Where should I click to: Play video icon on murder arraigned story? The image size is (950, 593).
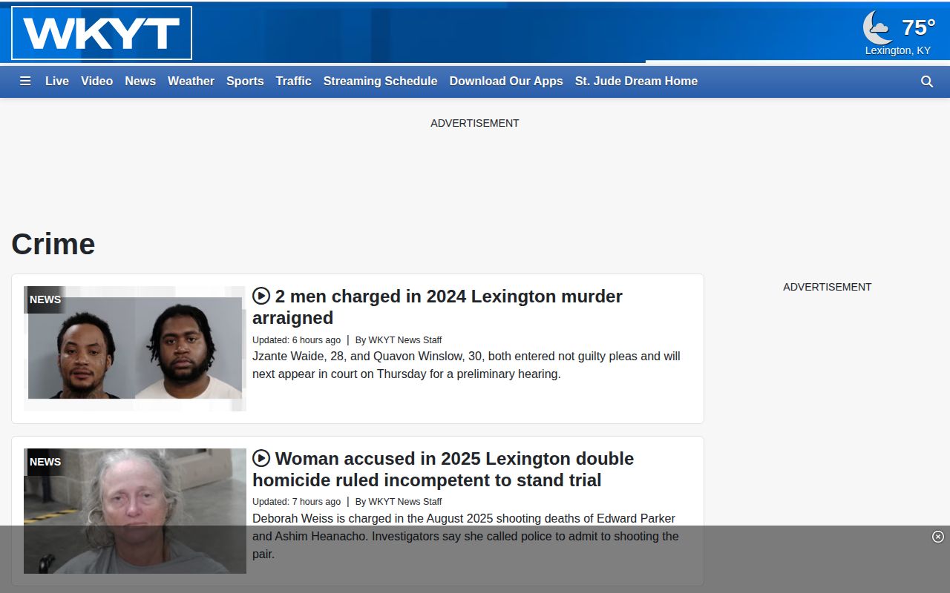coord(261,296)
